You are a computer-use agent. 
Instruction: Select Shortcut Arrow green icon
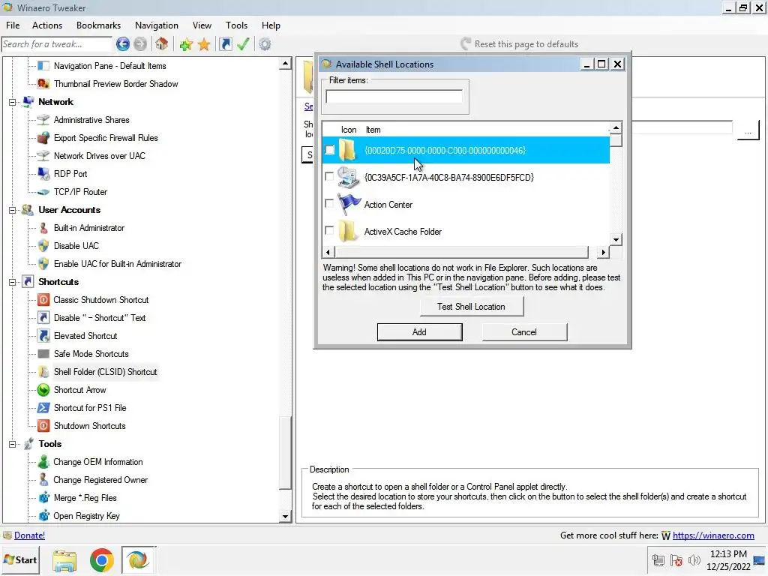tap(43, 390)
